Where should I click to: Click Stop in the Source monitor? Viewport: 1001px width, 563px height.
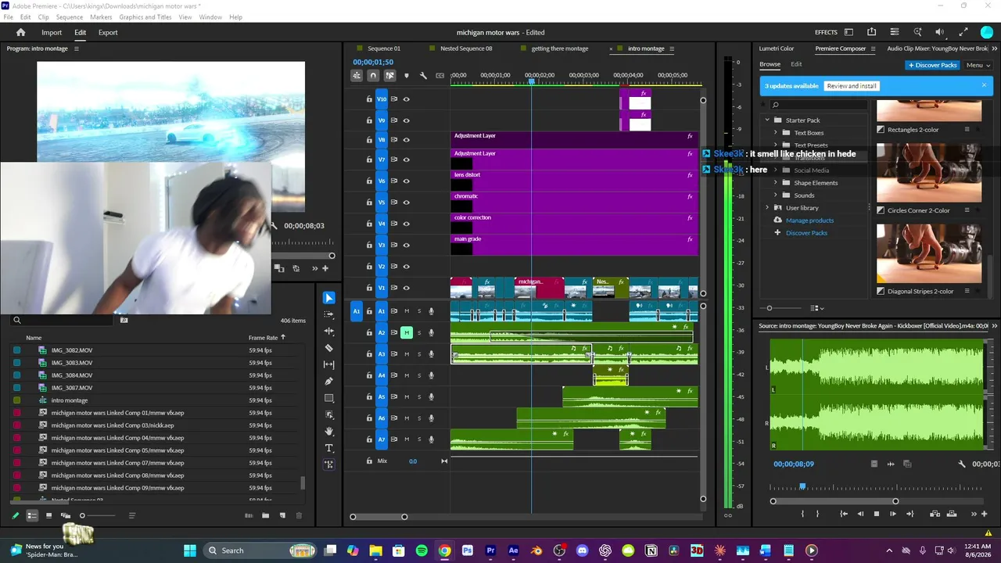coord(876,514)
